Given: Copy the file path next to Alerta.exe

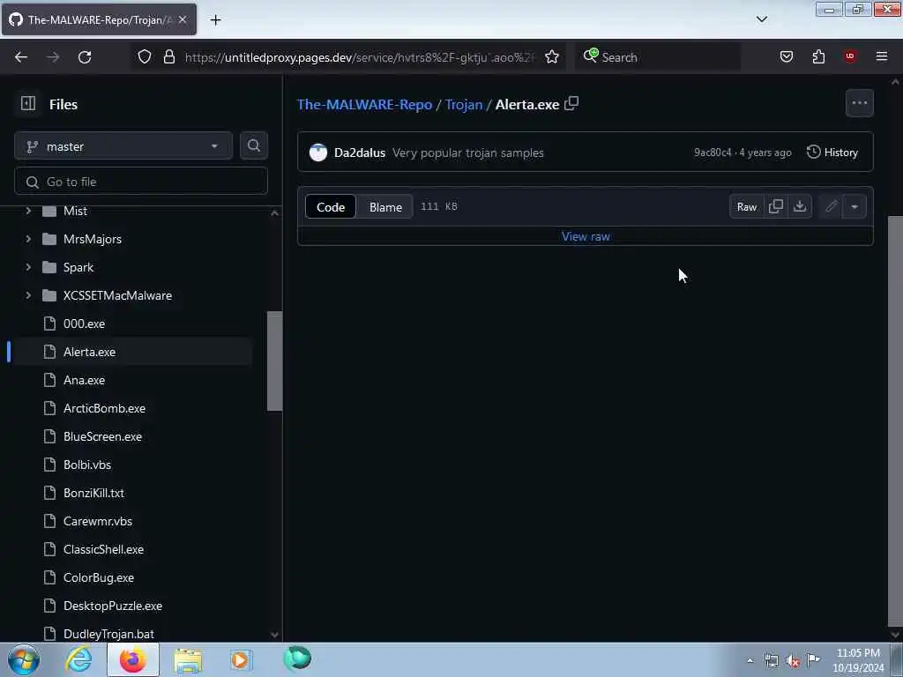Looking at the screenshot, I should click(x=571, y=104).
